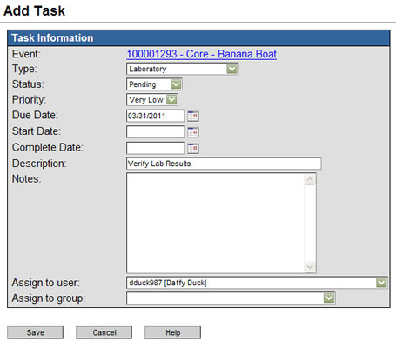Click the Help button
Viewport: 396px width, 348px height.
point(172,332)
